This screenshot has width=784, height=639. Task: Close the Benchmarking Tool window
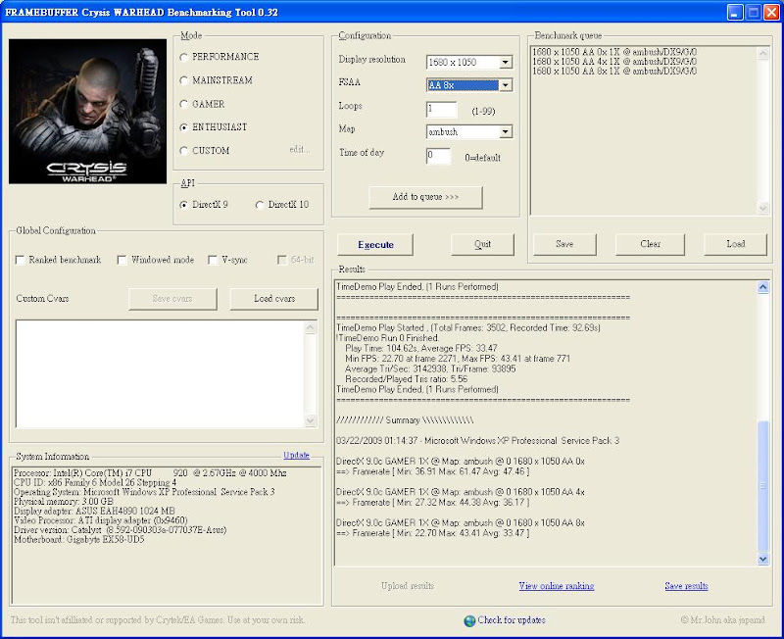(771, 13)
